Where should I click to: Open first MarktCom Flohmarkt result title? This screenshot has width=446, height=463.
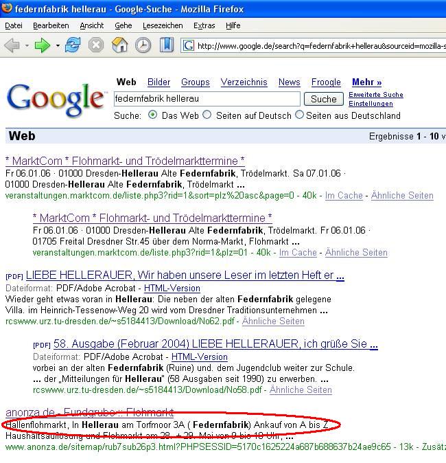125,161
